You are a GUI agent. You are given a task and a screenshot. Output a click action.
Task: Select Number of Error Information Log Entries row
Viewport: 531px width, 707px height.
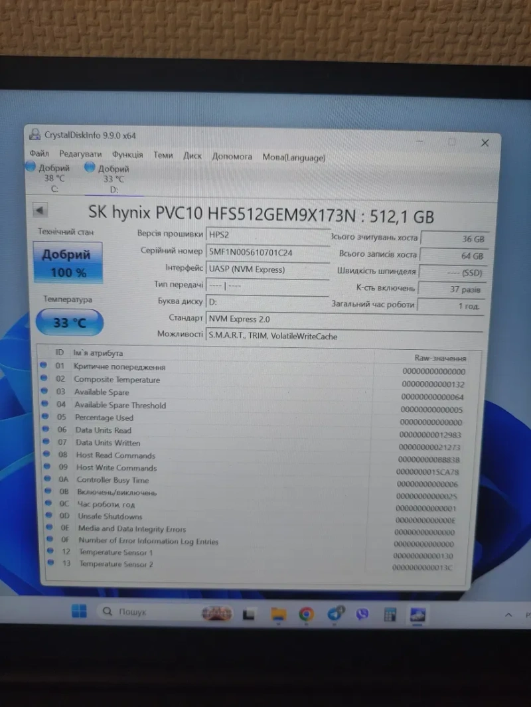(252, 542)
